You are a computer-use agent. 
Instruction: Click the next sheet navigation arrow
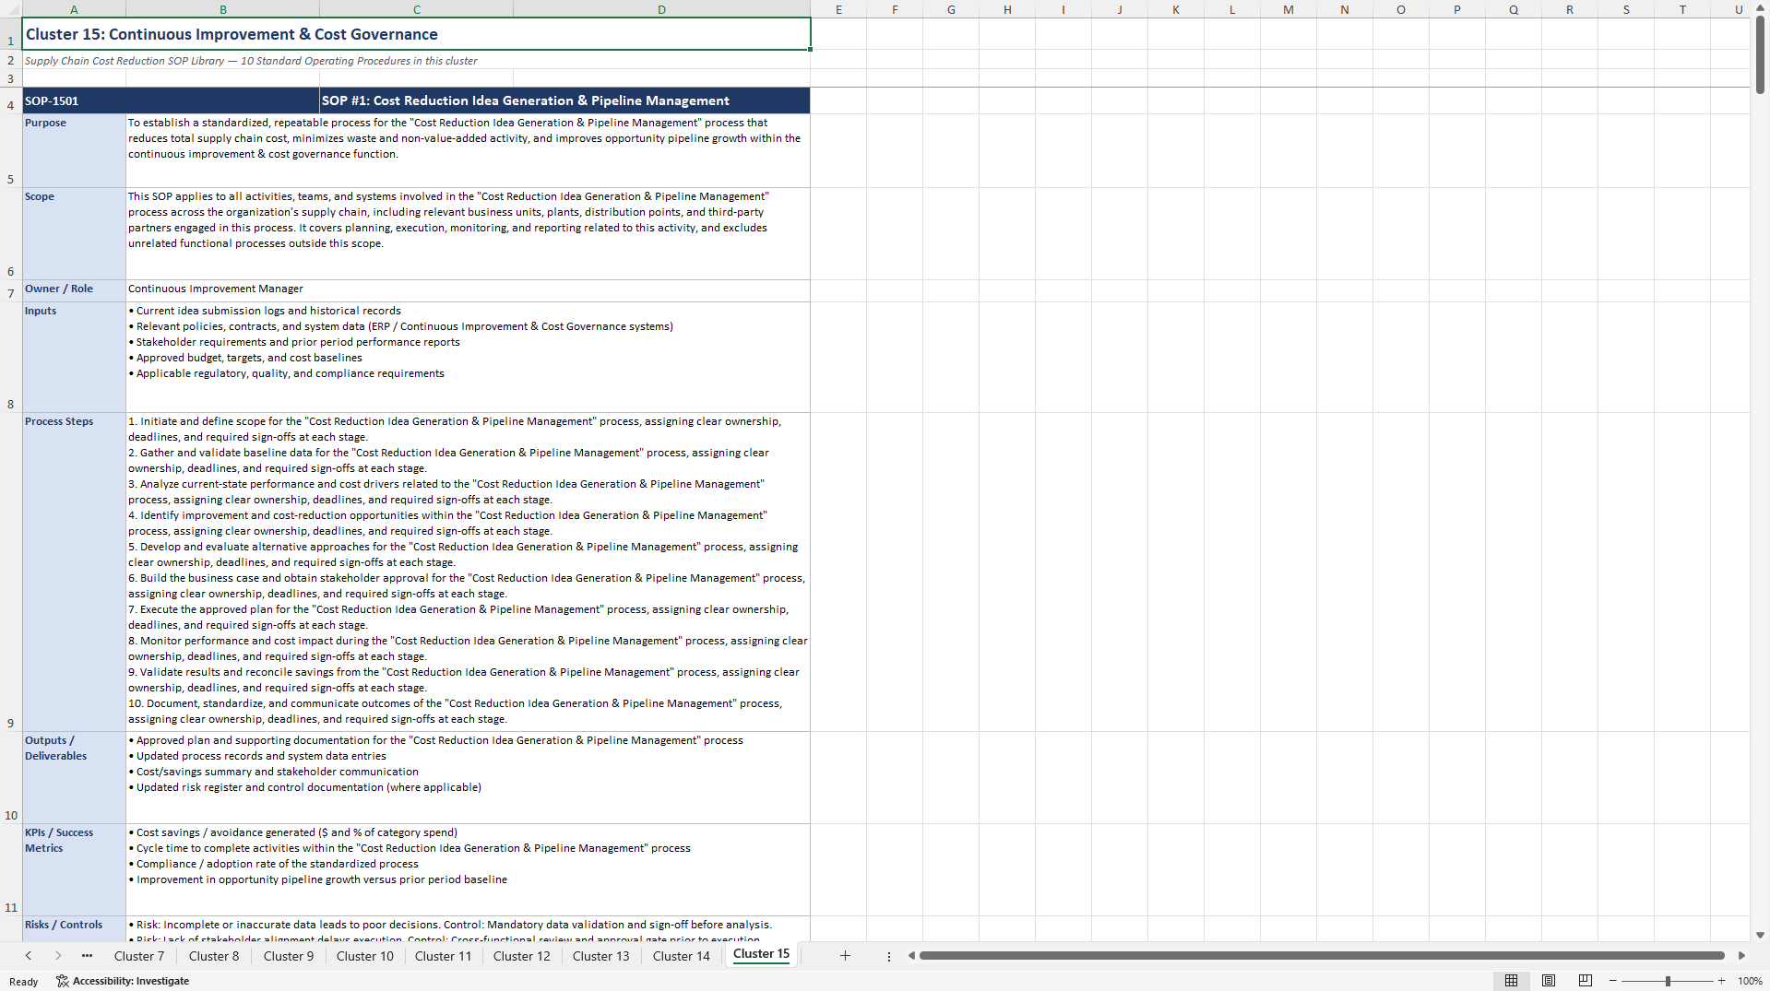coord(58,956)
